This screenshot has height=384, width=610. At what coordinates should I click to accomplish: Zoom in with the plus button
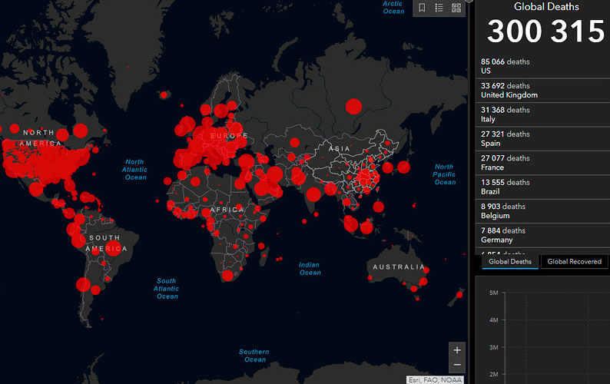(457, 349)
